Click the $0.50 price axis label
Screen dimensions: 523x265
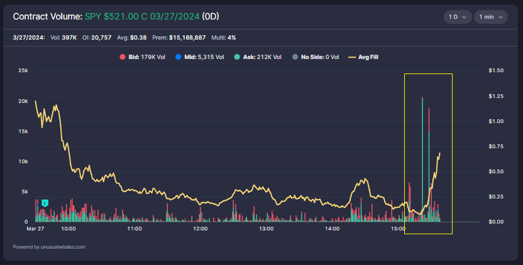(x=496, y=171)
